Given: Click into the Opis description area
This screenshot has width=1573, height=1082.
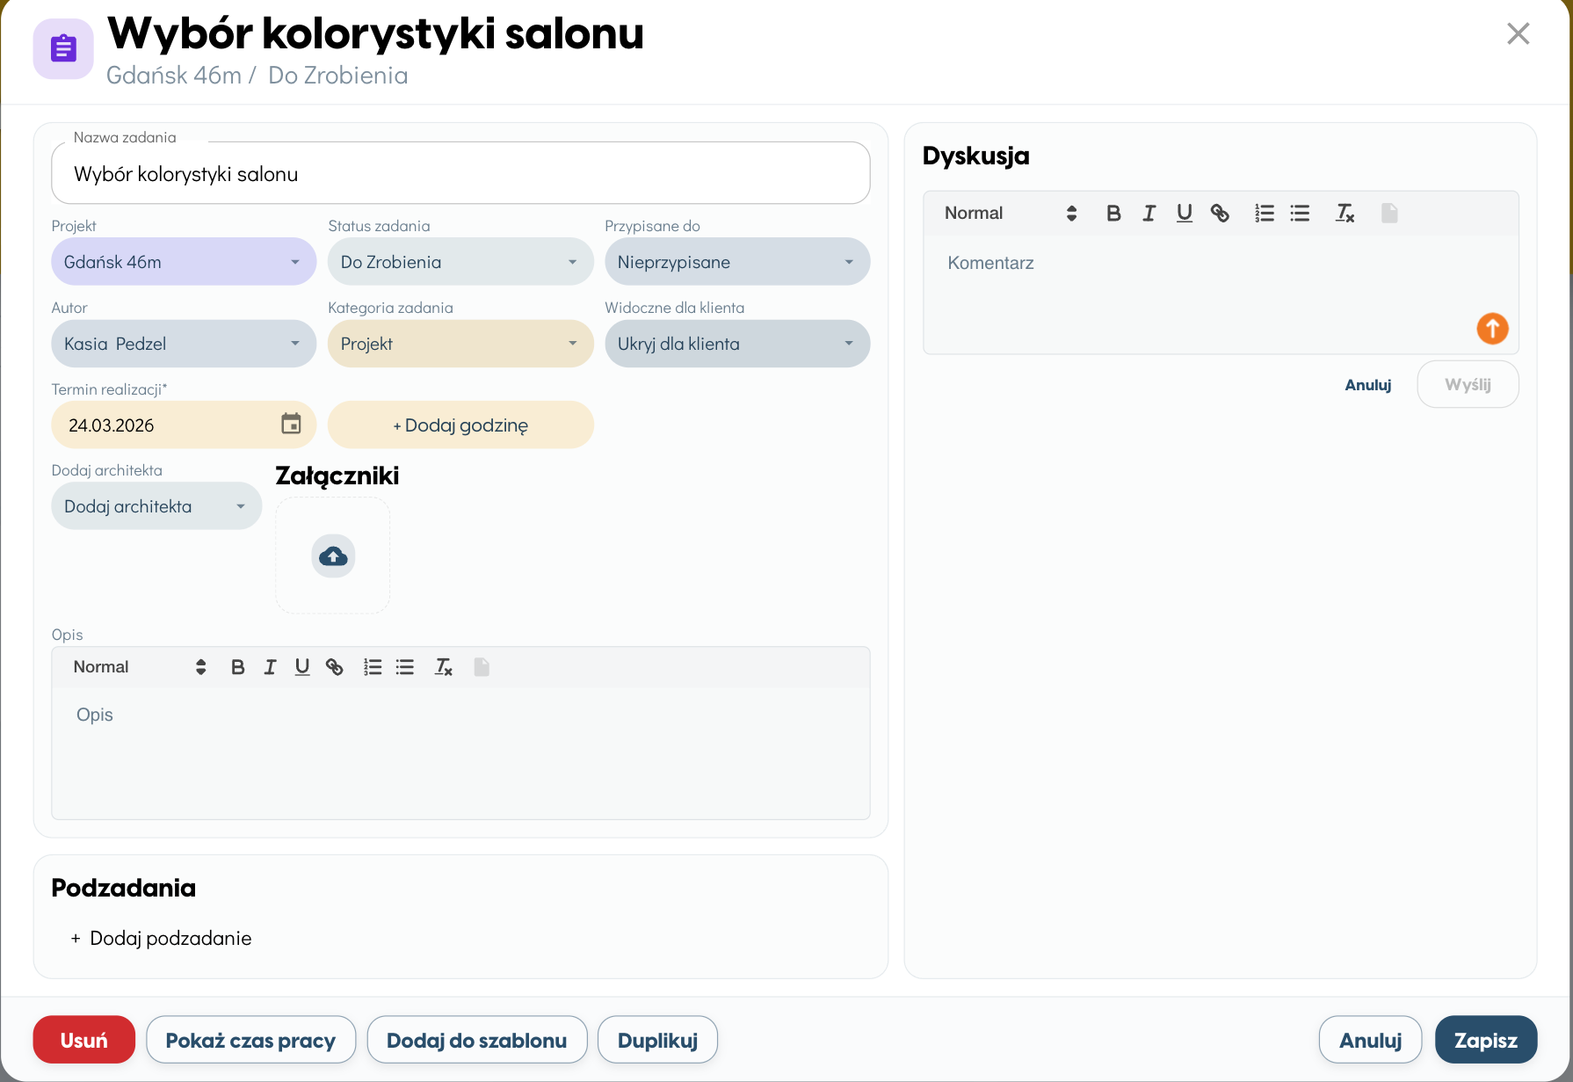Looking at the screenshot, I should click(x=460, y=752).
